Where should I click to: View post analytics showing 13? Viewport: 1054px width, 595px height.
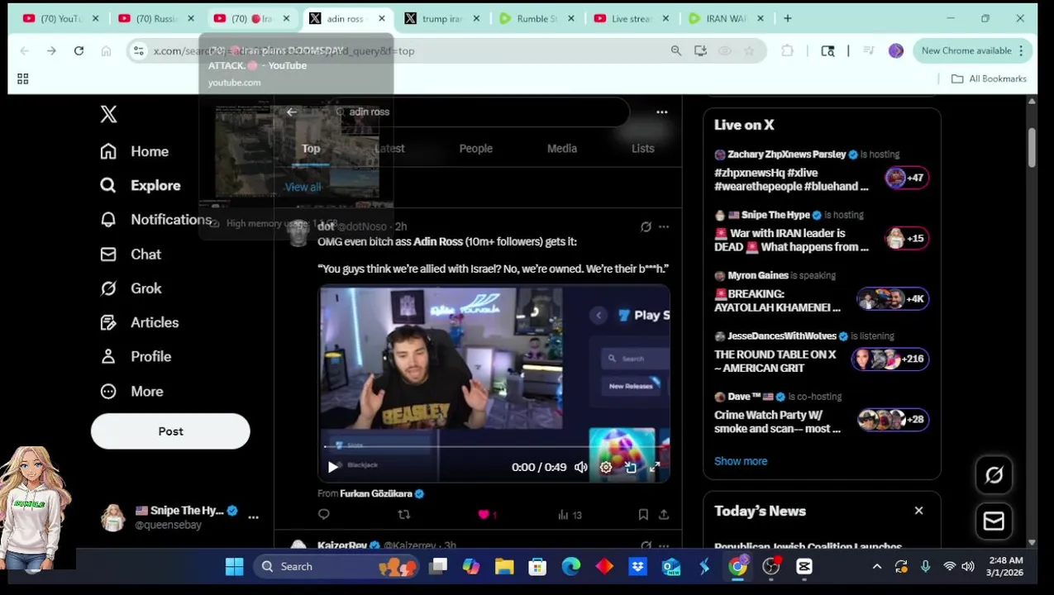pyautogui.click(x=570, y=514)
